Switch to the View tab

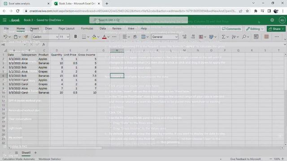point(131,29)
